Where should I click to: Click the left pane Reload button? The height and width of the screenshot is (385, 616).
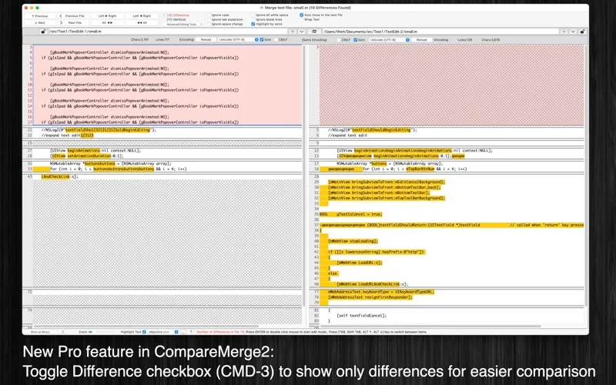point(206,40)
